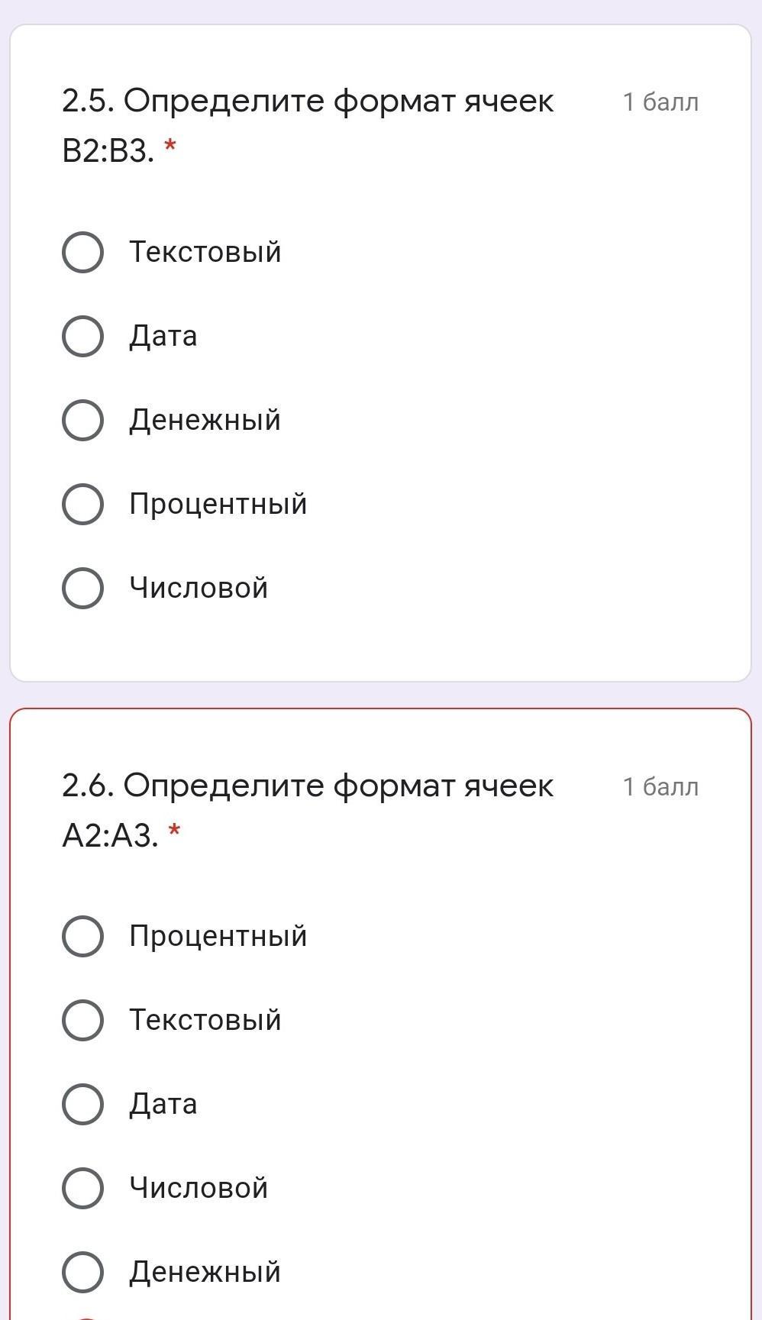Select Денежный radio for cells A2:A3
Image resolution: width=762 pixels, height=1320 pixels.
[82, 1272]
